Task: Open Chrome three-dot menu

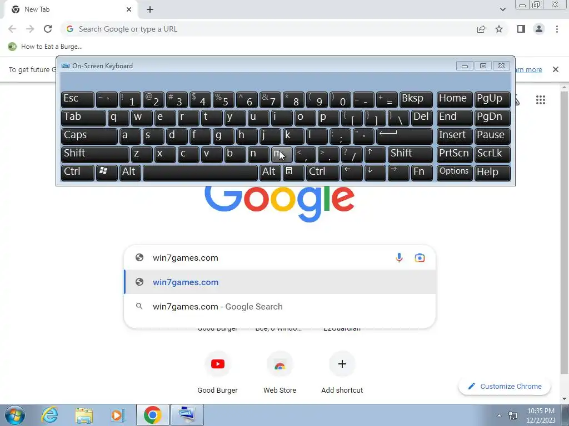Action: (x=557, y=29)
